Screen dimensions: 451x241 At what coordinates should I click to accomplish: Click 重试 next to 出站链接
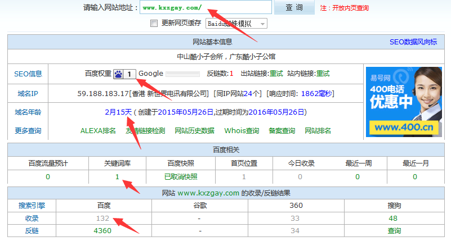[x=276, y=74]
